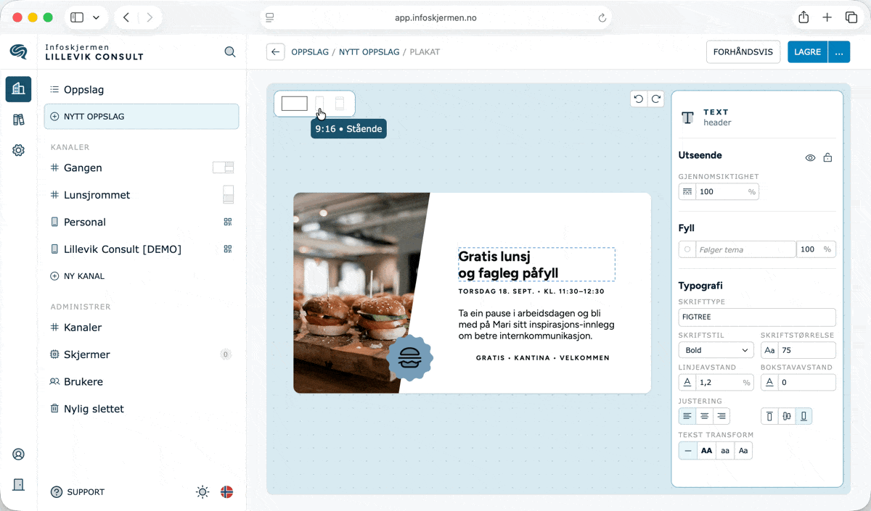Click the logout door icon at bottom left

coord(19,485)
